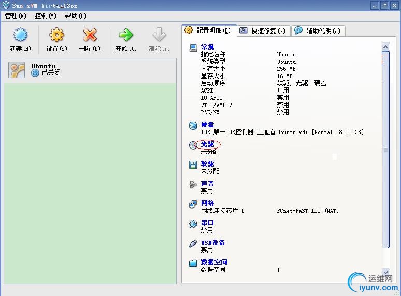Click the PAE/NX row label
This screenshot has height=296, width=401.
[x=210, y=112]
